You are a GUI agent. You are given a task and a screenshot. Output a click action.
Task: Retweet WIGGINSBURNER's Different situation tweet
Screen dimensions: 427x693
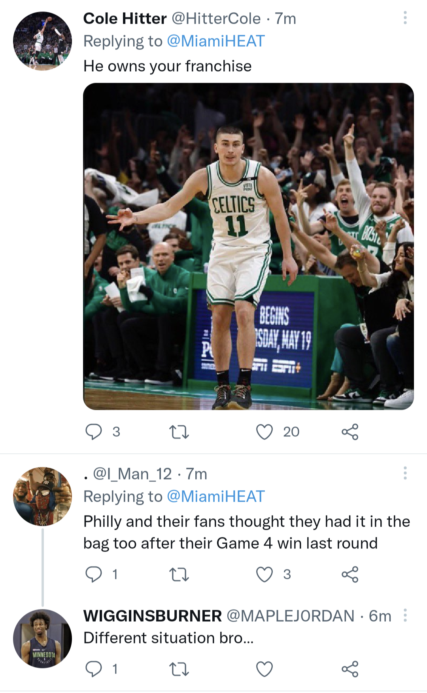tap(179, 669)
